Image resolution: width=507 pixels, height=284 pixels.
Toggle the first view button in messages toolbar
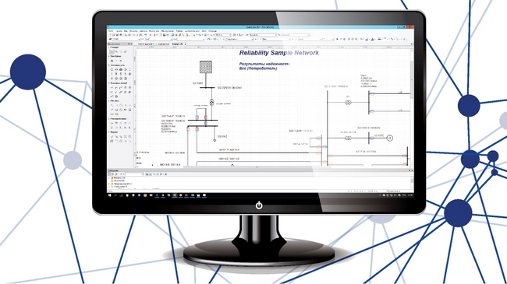[109, 174]
